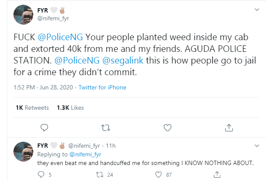266x181 pixels.
Task: Click the reply icon under the main tweet
Action: click(43, 127)
